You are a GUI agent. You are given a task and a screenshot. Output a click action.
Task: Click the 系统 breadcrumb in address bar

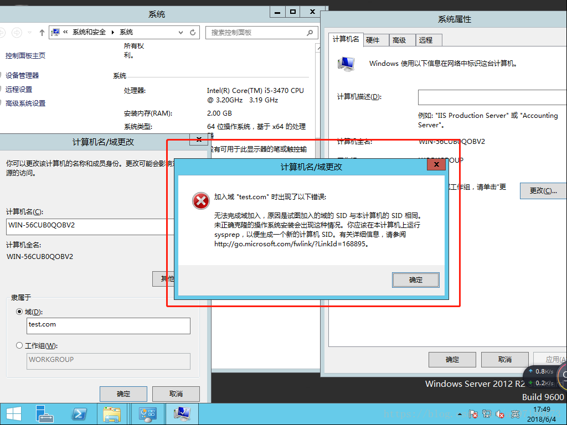[126, 32]
